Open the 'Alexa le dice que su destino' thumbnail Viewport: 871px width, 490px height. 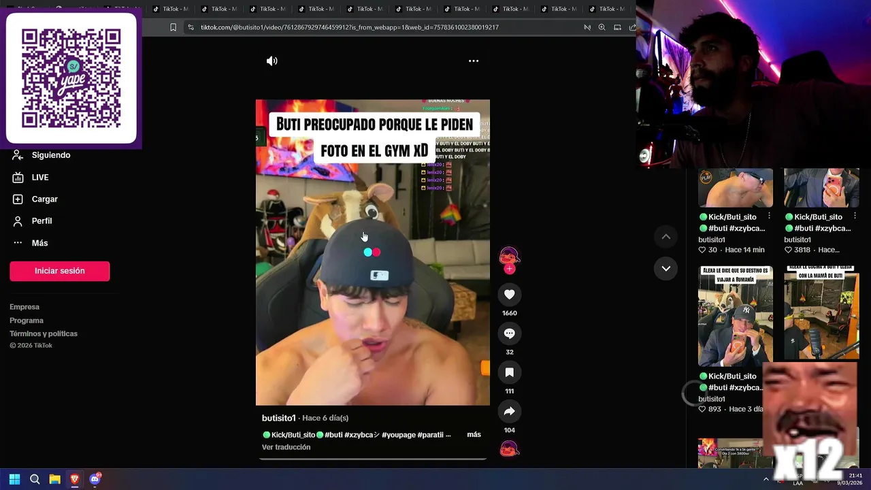(x=736, y=316)
